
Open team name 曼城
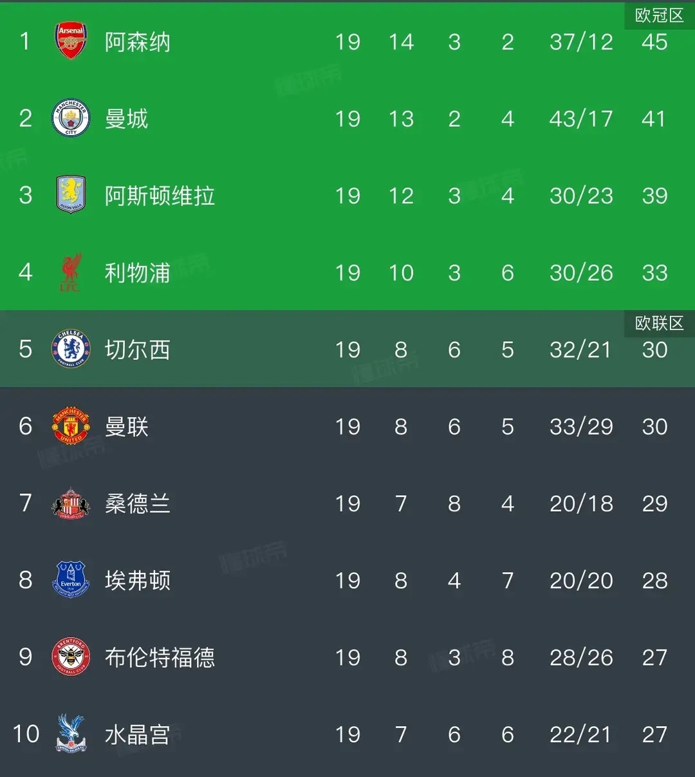tap(127, 118)
